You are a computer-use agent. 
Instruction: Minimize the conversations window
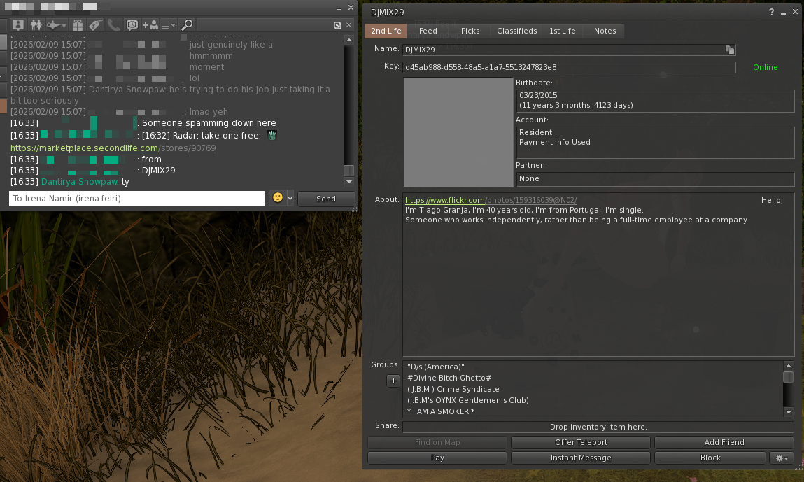click(339, 8)
